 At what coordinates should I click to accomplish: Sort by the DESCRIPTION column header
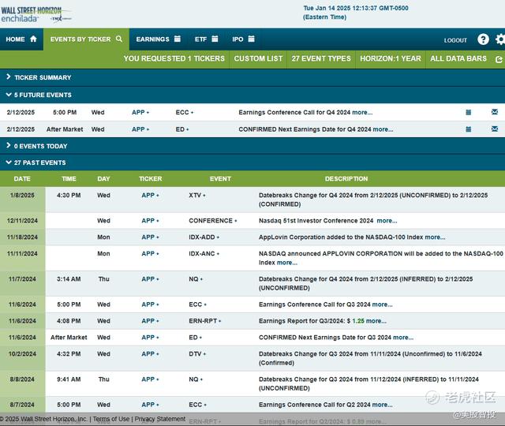(346, 179)
